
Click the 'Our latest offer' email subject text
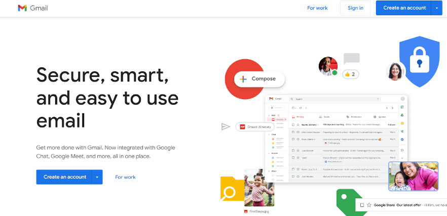coord(408,205)
